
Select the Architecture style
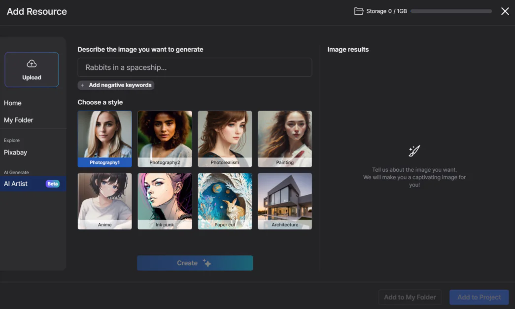[285, 201]
